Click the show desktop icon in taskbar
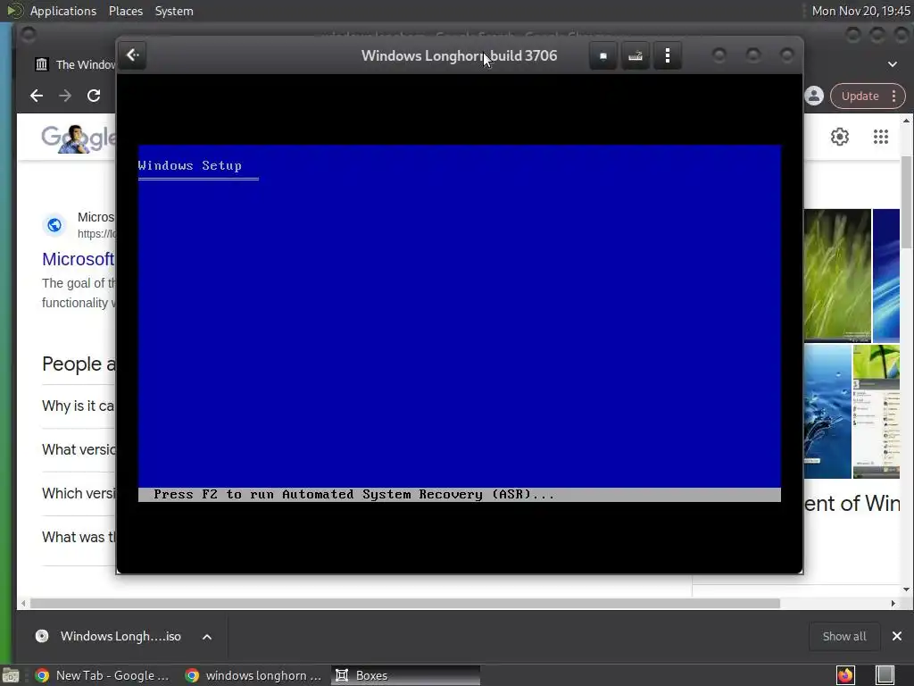This screenshot has height=686, width=914. [x=11, y=675]
